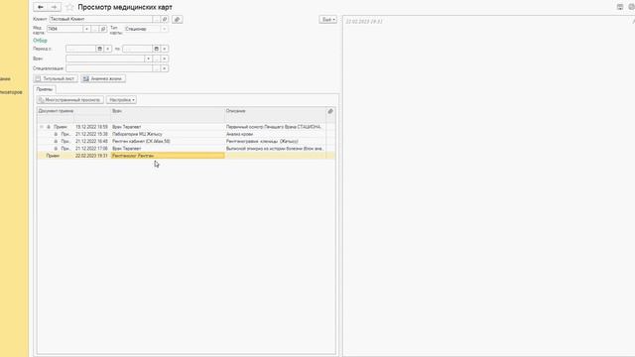635x357 pixels.
Task: Click into the Клиент input field
Action: coord(101,19)
